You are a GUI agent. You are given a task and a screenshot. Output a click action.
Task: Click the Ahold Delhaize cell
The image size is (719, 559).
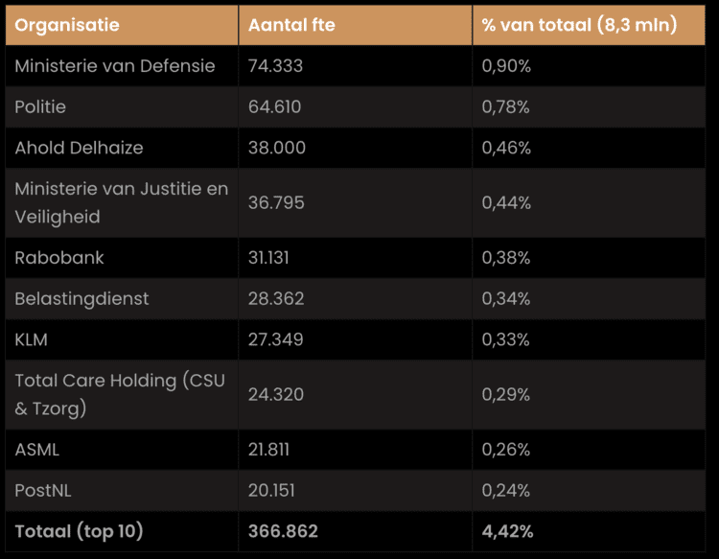coord(79,148)
